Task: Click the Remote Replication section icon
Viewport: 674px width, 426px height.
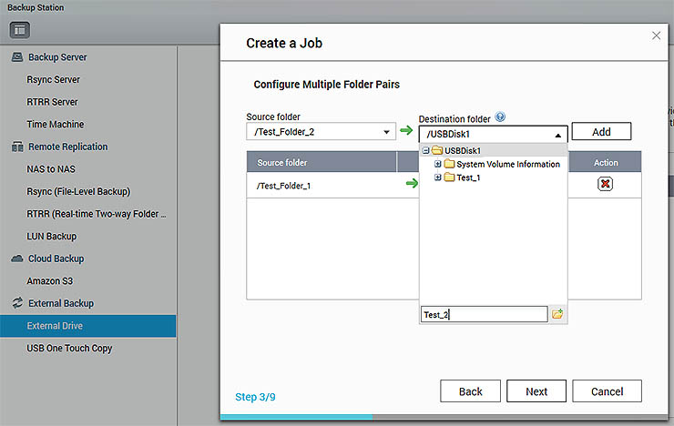Action: click(16, 147)
